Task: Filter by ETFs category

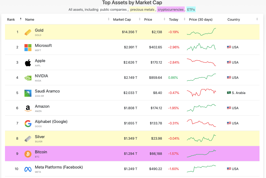Action: tap(191, 9)
